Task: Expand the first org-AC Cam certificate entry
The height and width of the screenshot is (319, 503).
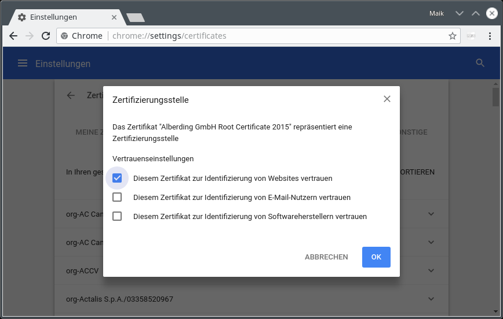Action: point(431,214)
